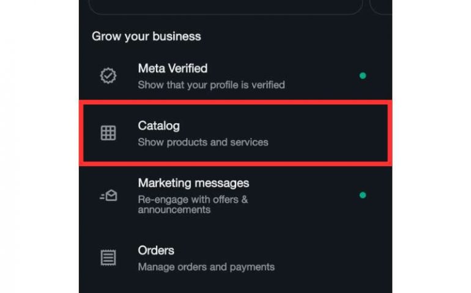
Task: Select the Marketing messages title
Action: click(x=193, y=183)
